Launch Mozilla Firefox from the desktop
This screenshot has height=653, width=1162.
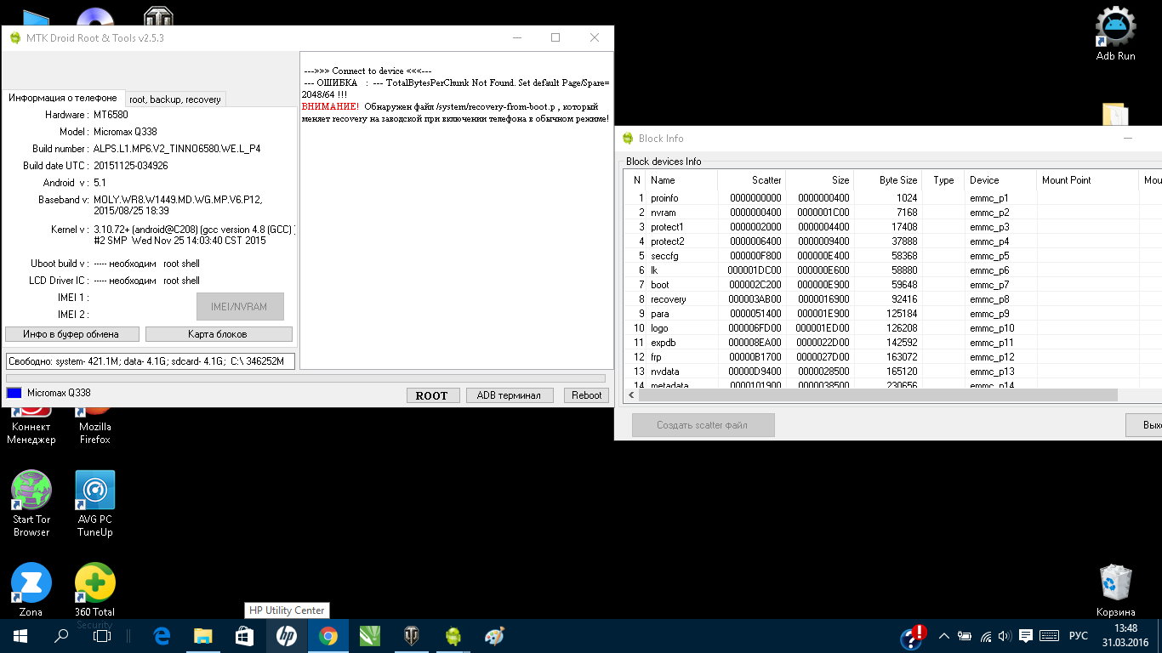(94, 428)
